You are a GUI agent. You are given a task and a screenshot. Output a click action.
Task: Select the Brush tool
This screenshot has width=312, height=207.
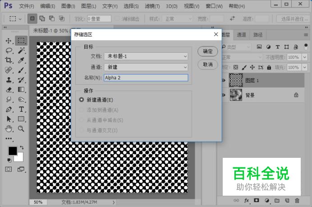tap(21, 70)
